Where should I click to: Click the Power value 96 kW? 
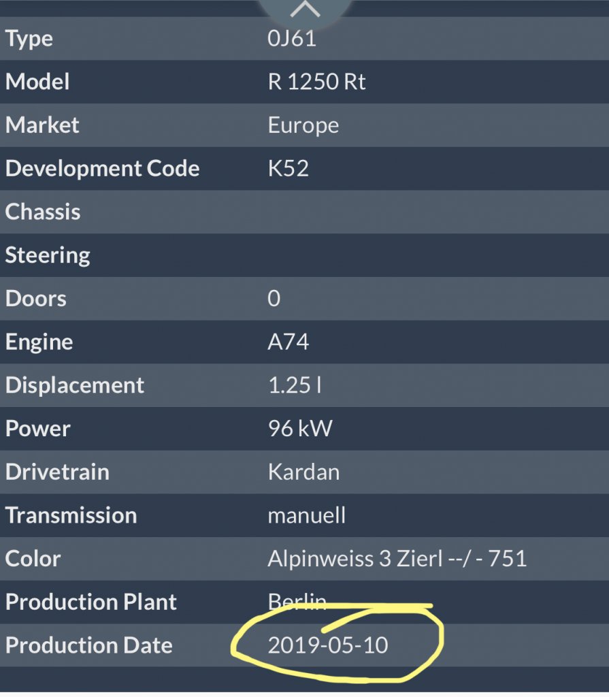(x=300, y=429)
